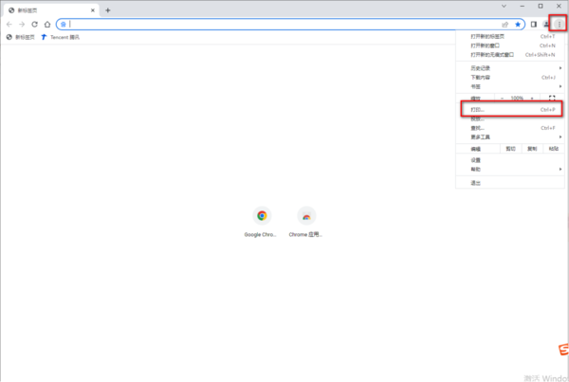
Task: Choose 退出 from the menu
Action: point(510,183)
